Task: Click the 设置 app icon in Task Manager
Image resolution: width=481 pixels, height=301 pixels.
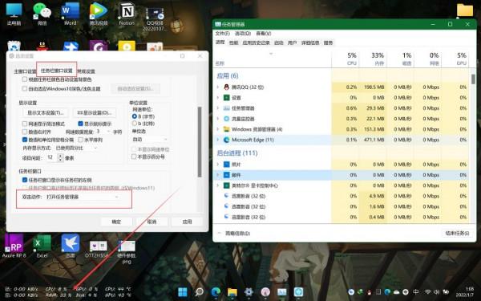Action: (x=226, y=98)
